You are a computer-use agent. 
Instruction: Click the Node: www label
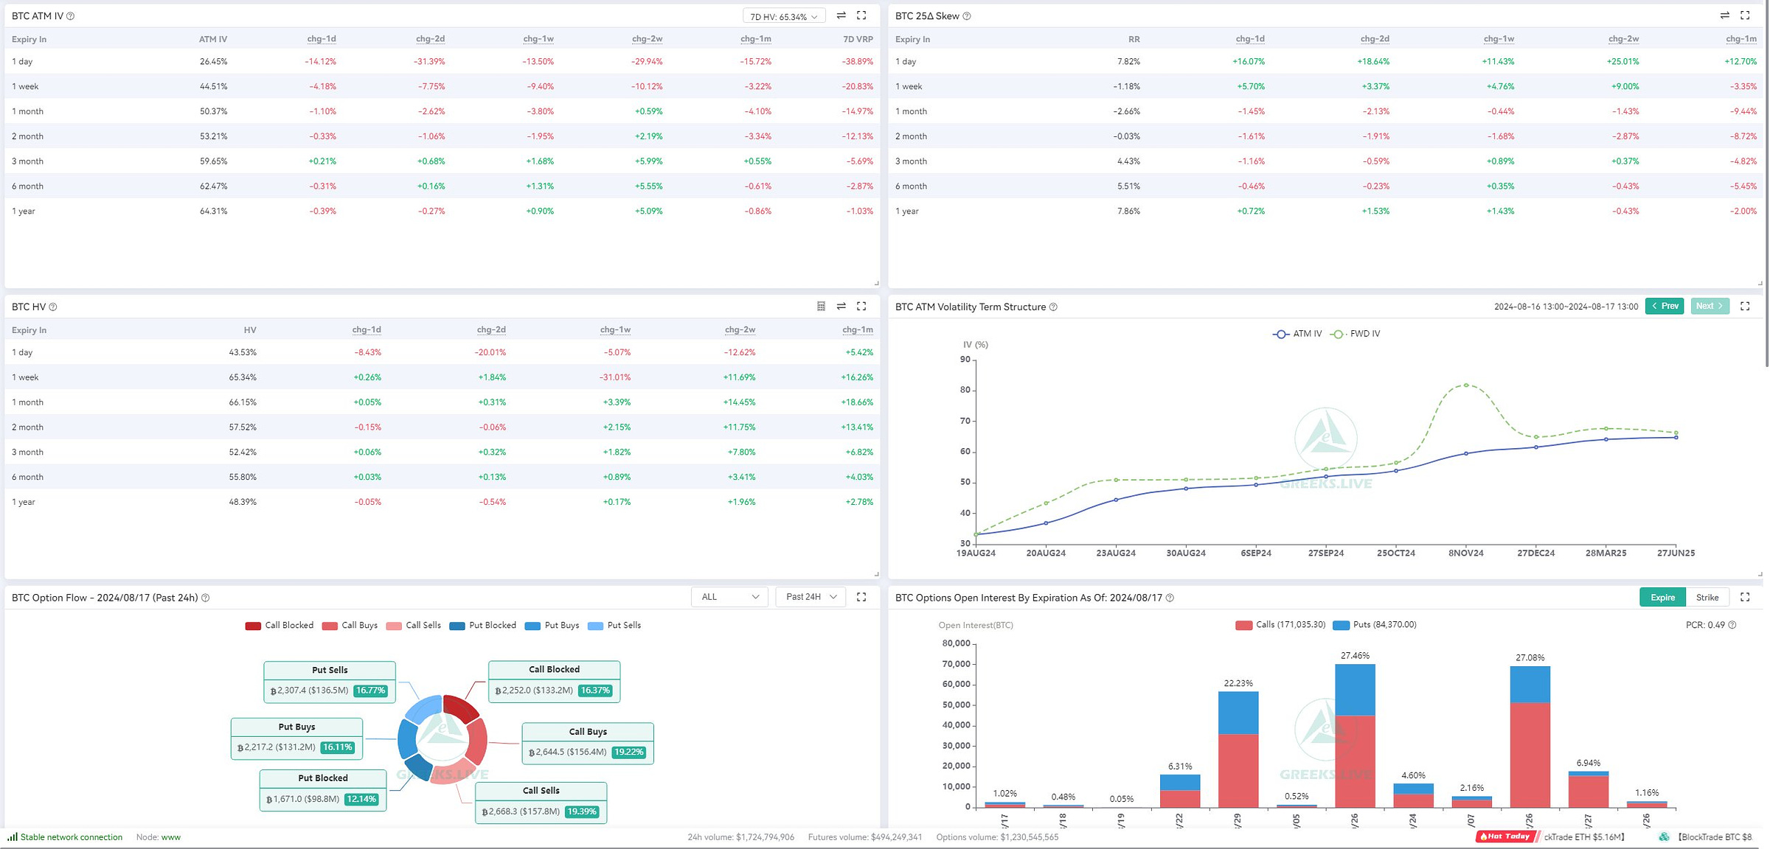tap(158, 837)
